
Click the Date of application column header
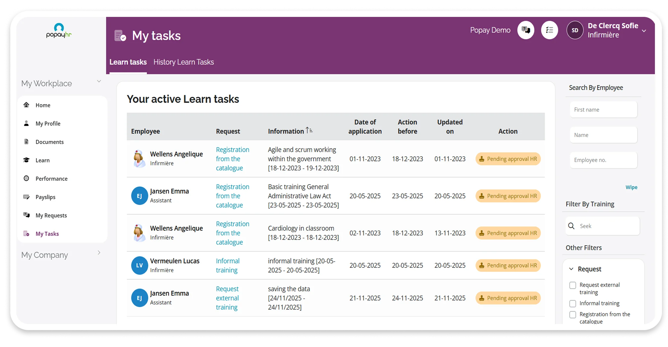(x=365, y=127)
